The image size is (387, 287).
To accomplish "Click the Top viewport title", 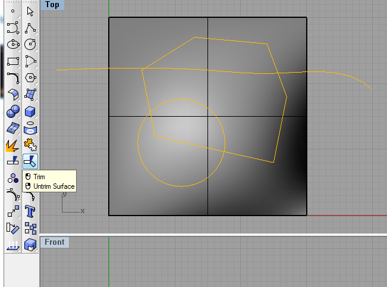I will pos(52,5).
